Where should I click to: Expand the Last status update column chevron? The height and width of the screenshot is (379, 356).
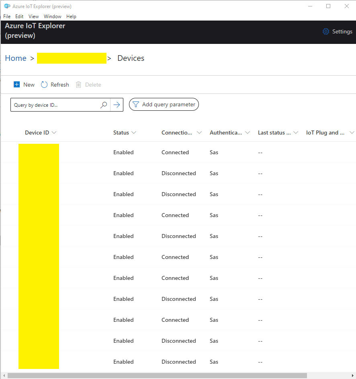tap(296, 133)
